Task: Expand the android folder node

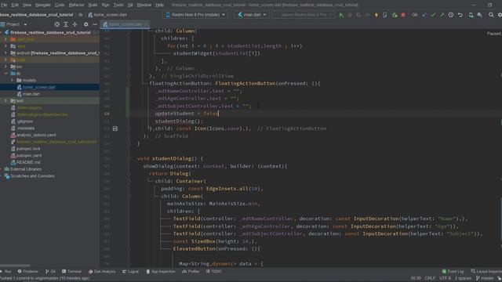Action: (x=5, y=53)
